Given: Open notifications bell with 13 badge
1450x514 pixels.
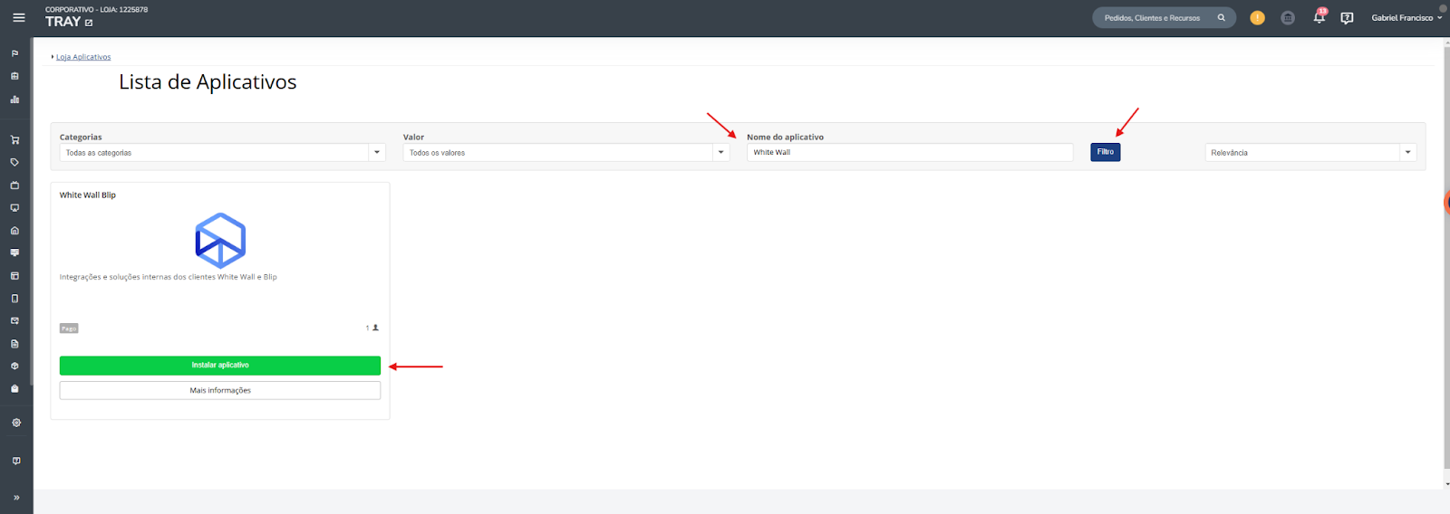Looking at the screenshot, I should [x=1319, y=16].
